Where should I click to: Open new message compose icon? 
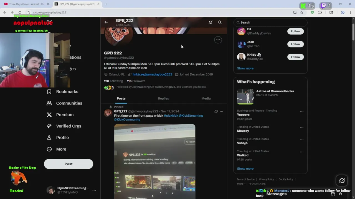(333, 194)
